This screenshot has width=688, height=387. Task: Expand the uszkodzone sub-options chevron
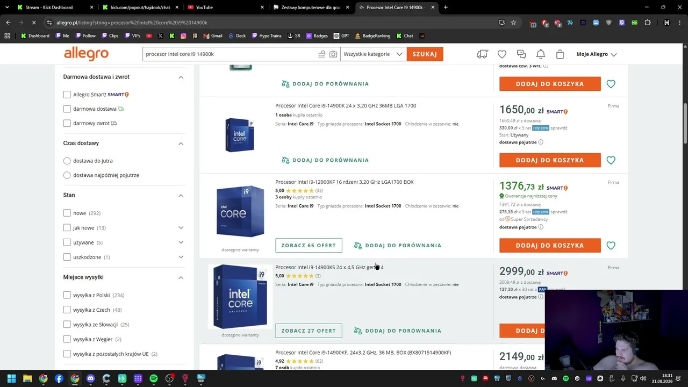(x=181, y=257)
